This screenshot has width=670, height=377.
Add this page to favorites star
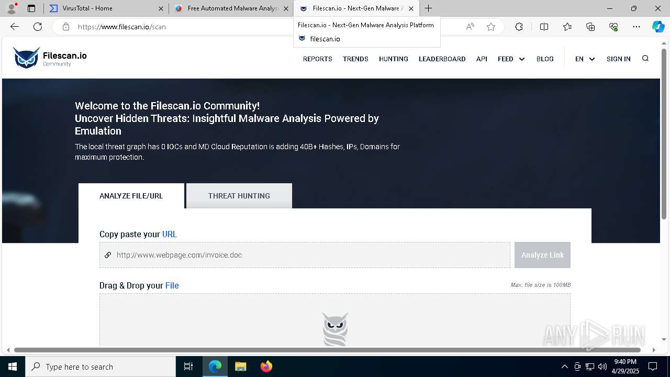(x=491, y=27)
